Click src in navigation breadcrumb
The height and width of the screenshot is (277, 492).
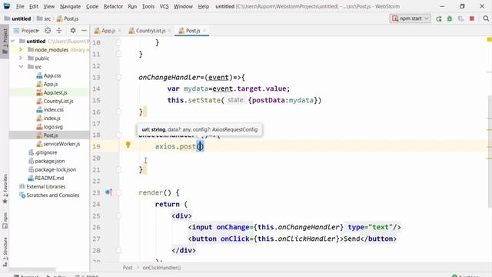pyautogui.click(x=44, y=18)
